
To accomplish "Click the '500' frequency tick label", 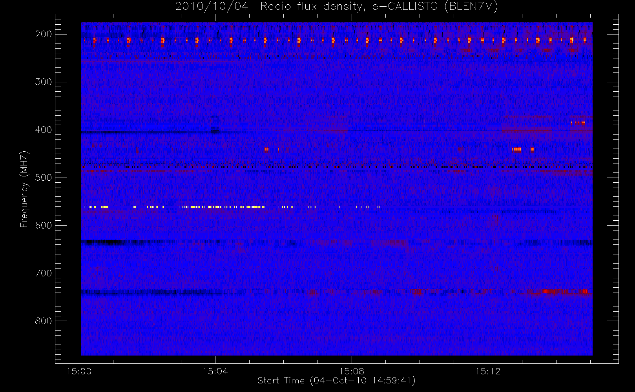I will point(43,178).
